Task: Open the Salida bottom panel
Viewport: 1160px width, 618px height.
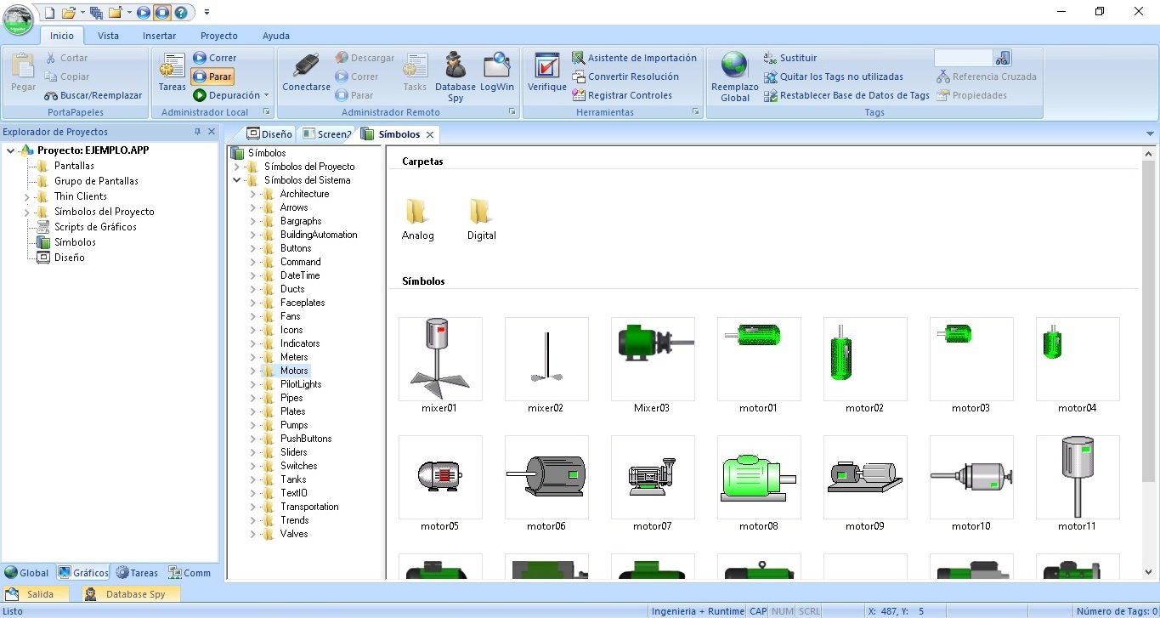Action: point(37,594)
